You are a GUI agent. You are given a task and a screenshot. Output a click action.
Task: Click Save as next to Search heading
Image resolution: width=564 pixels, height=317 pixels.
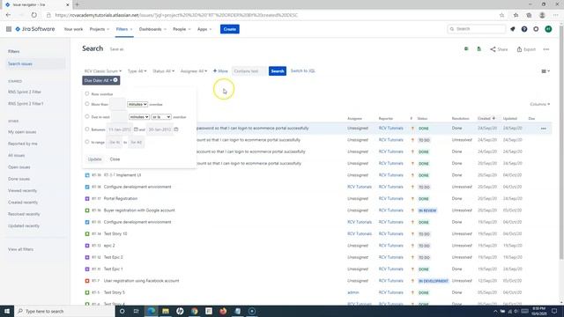116,49
